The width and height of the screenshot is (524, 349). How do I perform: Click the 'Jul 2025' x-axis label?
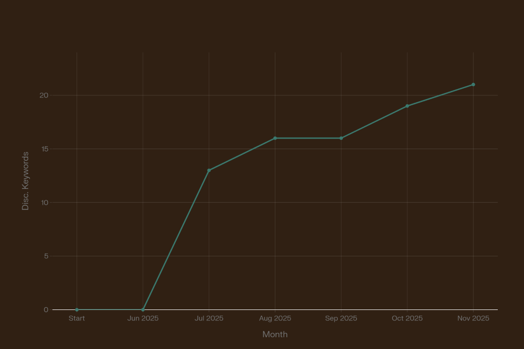tap(209, 319)
